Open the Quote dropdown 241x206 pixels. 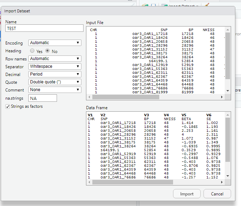(x=55, y=82)
